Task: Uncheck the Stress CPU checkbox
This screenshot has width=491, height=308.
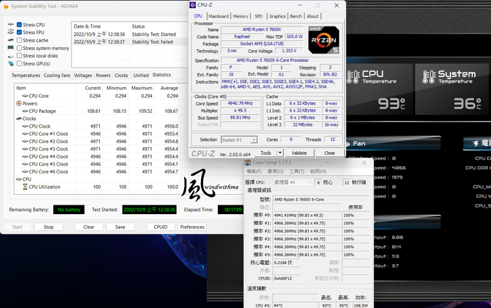Action: click(x=19, y=24)
